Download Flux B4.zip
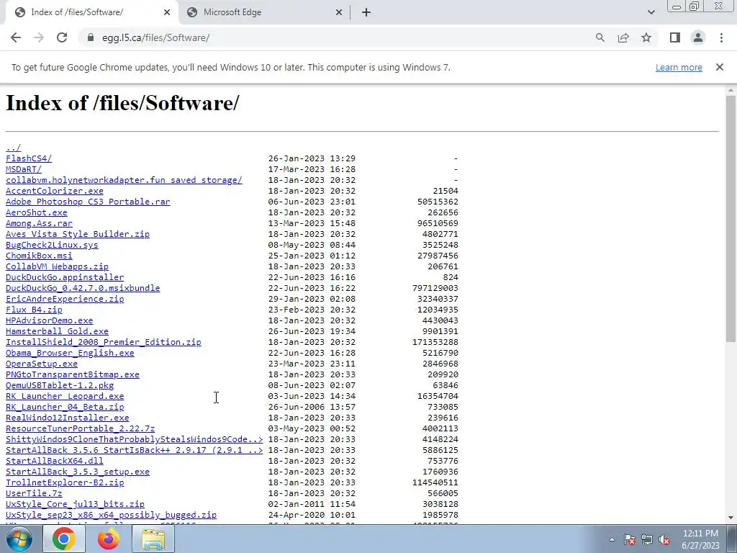This screenshot has height=553, width=737. pyautogui.click(x=34, y=310)
